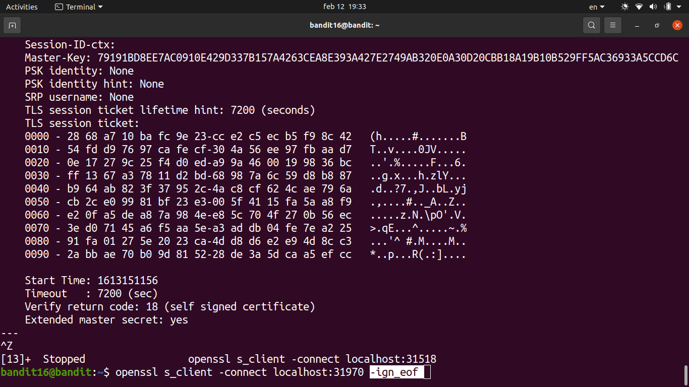Viewport: 689px width, 387px height.
Task: Click the 'bandit16@bandit: ~' window title
Action: tap(344, 25)
